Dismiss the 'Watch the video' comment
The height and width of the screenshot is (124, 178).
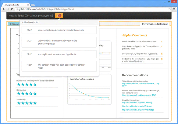(x=162, y=42)
